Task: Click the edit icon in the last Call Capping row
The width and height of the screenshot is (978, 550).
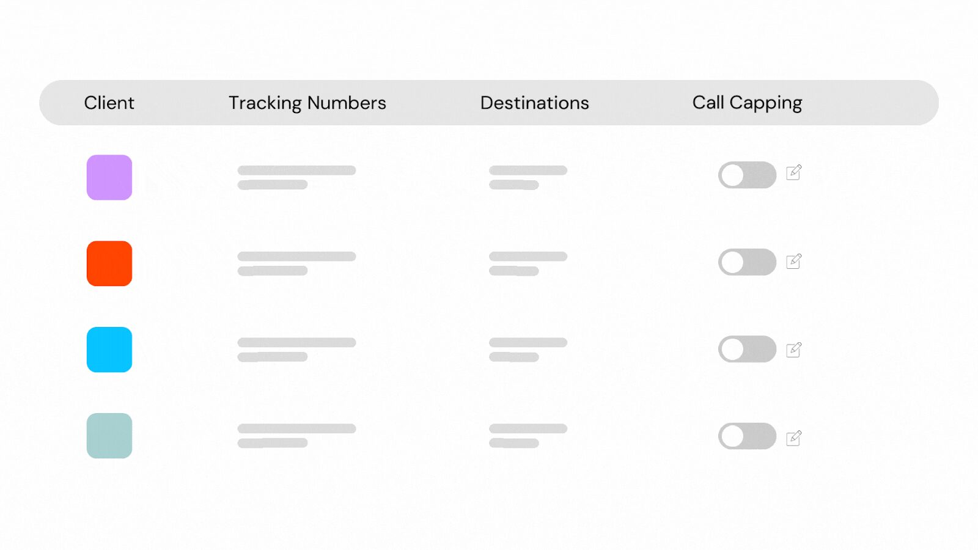Action: (x=794, y=436)
